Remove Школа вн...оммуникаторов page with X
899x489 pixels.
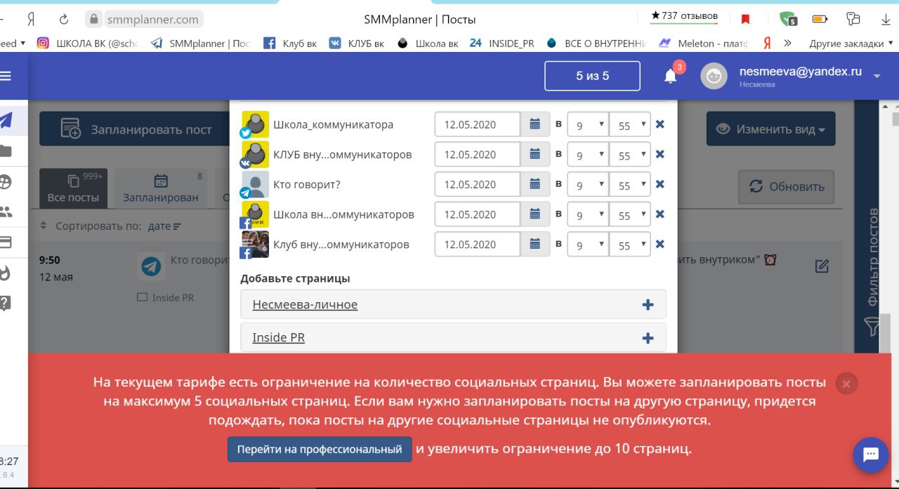coord(660,214)
